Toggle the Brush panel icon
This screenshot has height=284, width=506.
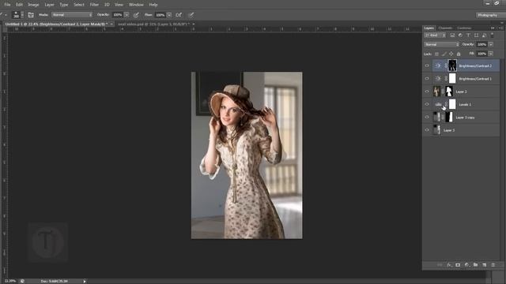tap(31, 15)
